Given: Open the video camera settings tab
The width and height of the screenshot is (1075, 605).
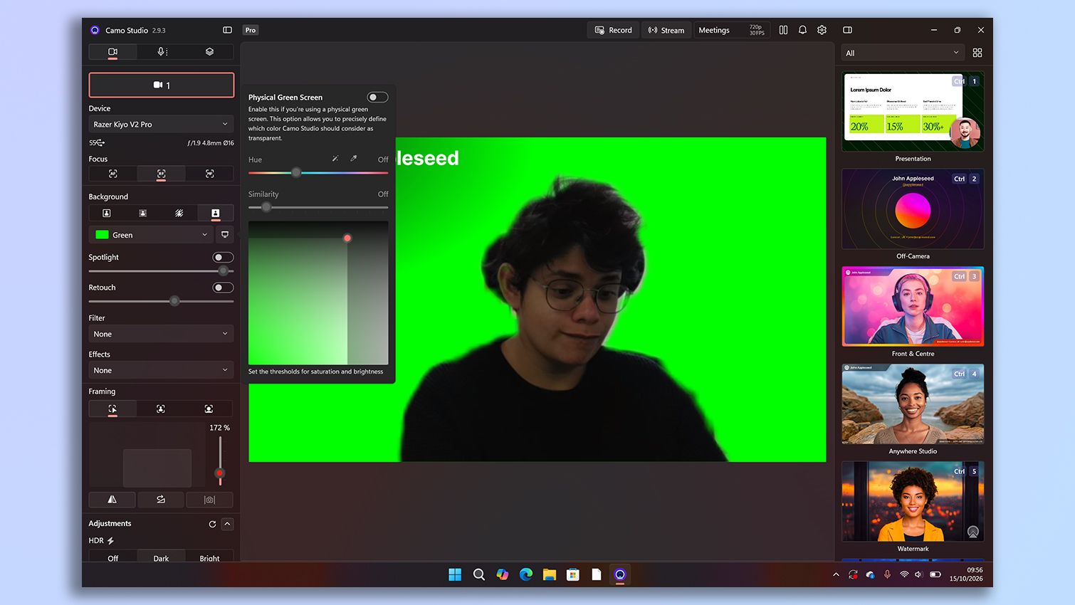Looking at the screenshot, I should [112, 52].
